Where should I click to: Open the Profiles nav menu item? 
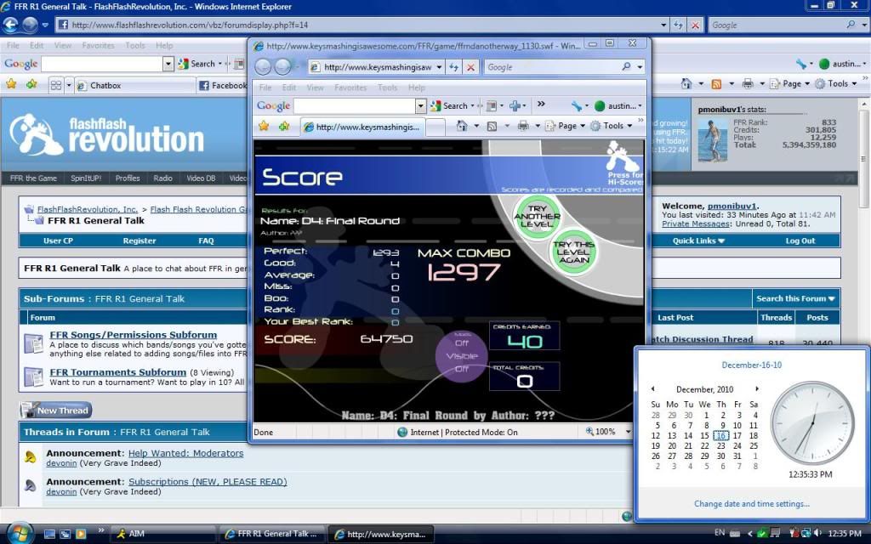(x=128, y=178)
